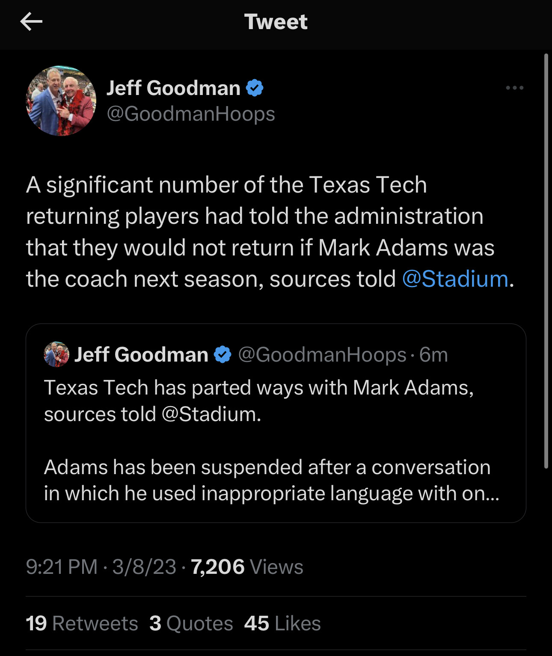Show the 3 Quotes list
552x656 pixels.
pos(191,623)
